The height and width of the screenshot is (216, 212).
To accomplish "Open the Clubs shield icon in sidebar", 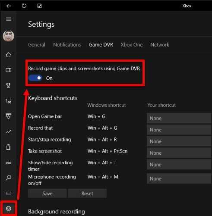I will [9, 116].
